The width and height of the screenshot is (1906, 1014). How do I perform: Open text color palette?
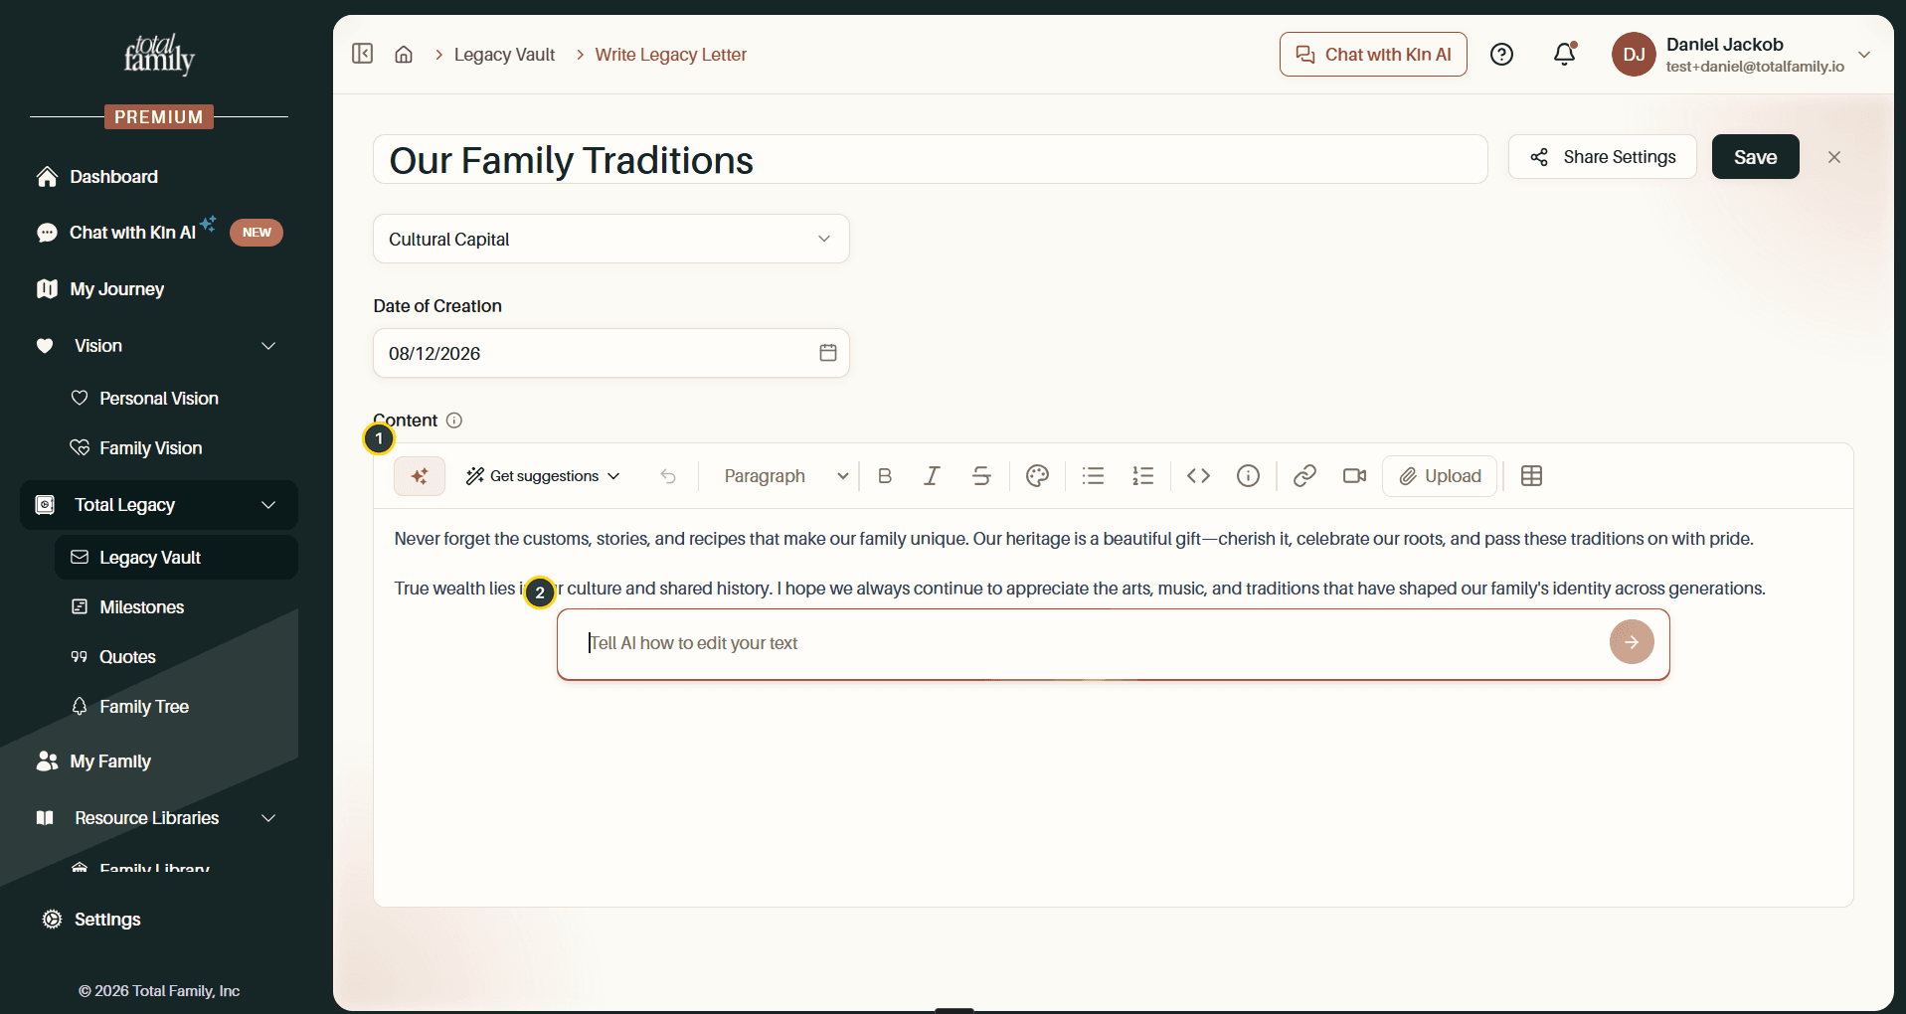click(1037, 476)
